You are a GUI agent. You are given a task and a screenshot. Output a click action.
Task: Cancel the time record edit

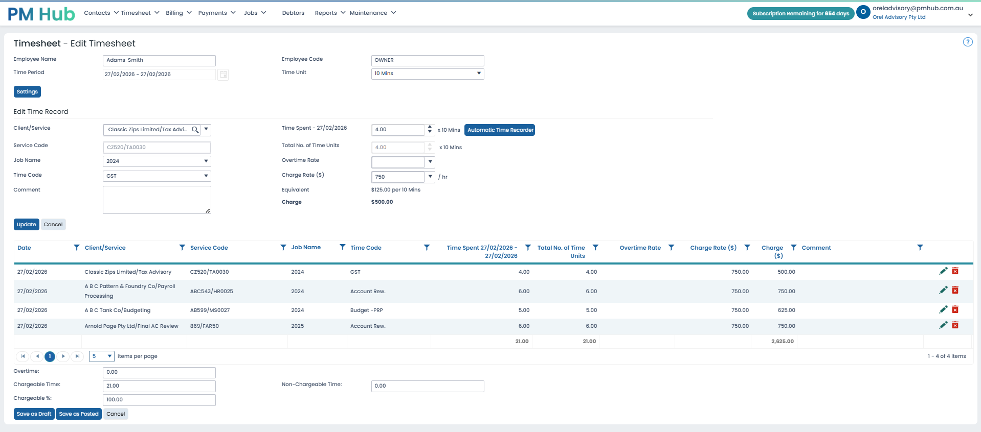click(53, 225)
